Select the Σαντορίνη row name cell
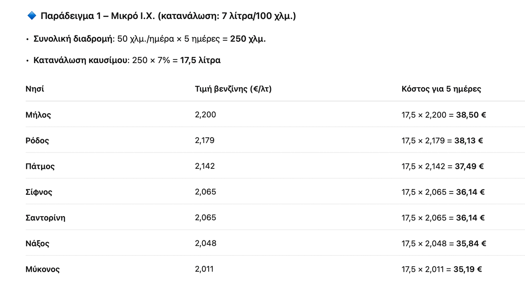Viewport: 525px width, 302px height. tap(46, 218)
